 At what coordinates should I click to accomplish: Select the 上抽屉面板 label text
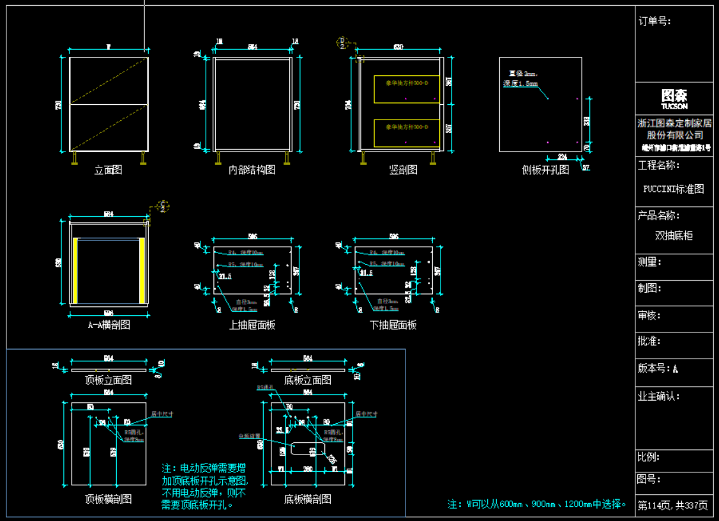[x=252, y=325]
